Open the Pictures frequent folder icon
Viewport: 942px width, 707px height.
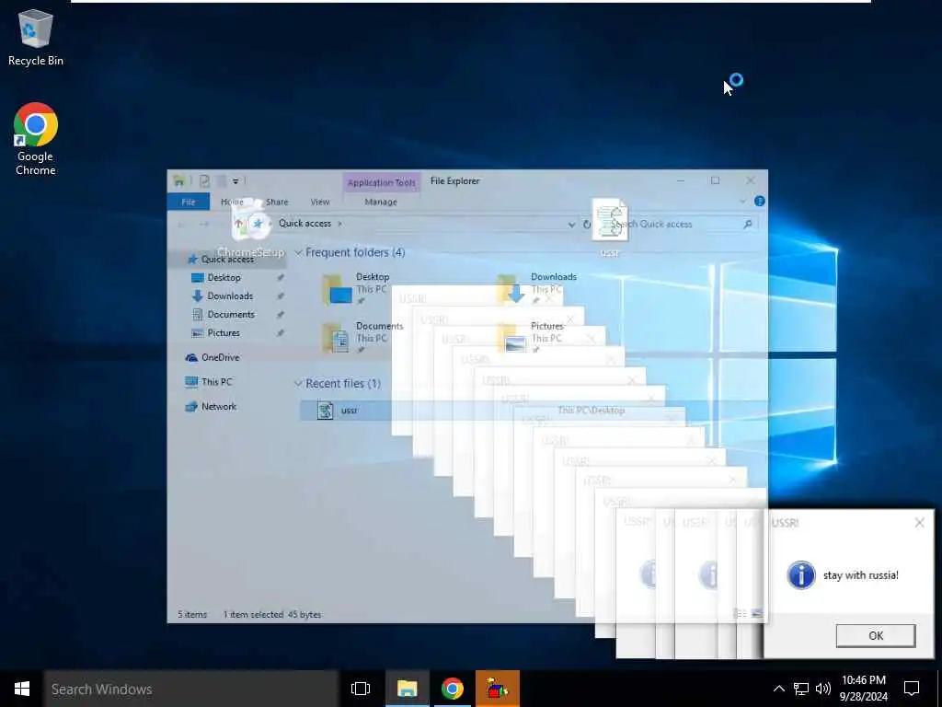[x=511, y=338]
